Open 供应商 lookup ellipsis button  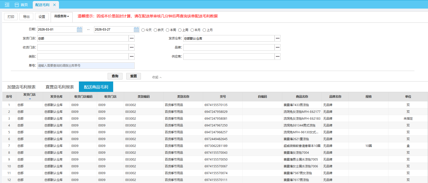click(278, 57)
